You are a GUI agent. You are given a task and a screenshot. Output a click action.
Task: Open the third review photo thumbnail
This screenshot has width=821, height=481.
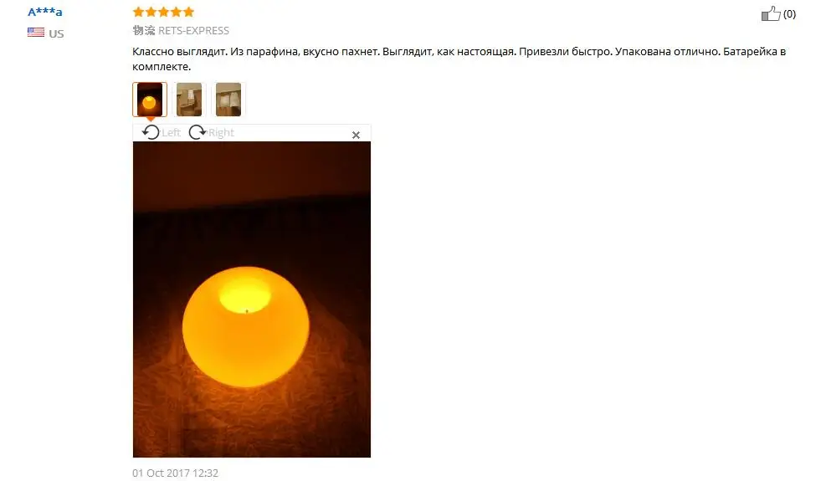228,100
